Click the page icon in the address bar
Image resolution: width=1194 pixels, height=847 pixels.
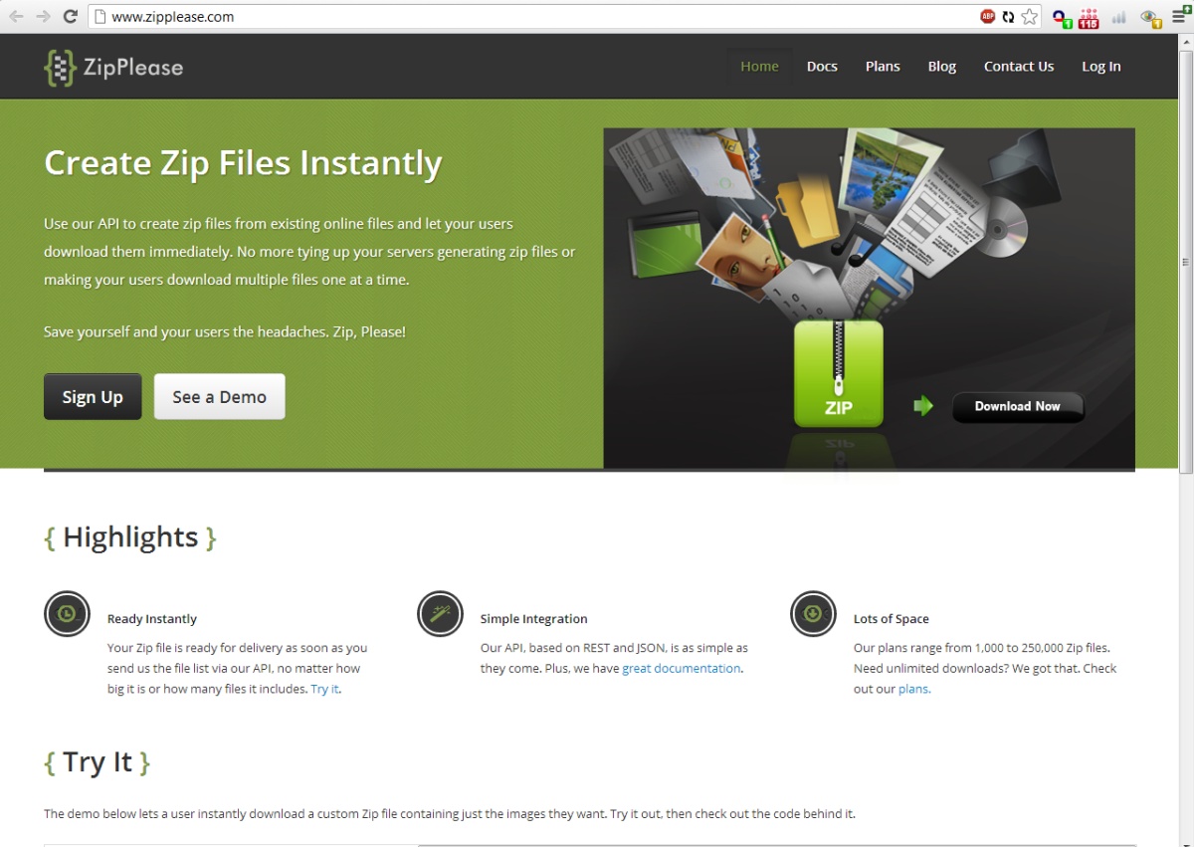click(99, 16)
